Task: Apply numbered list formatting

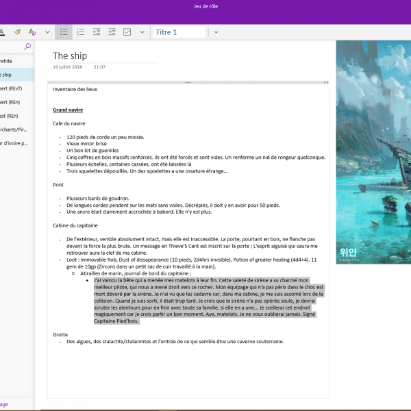Action: click(x=80, y=32)
